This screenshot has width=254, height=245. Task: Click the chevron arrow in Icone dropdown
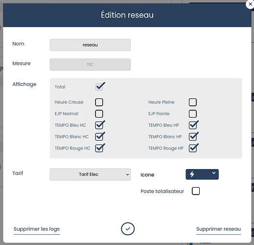pos(214,173)
